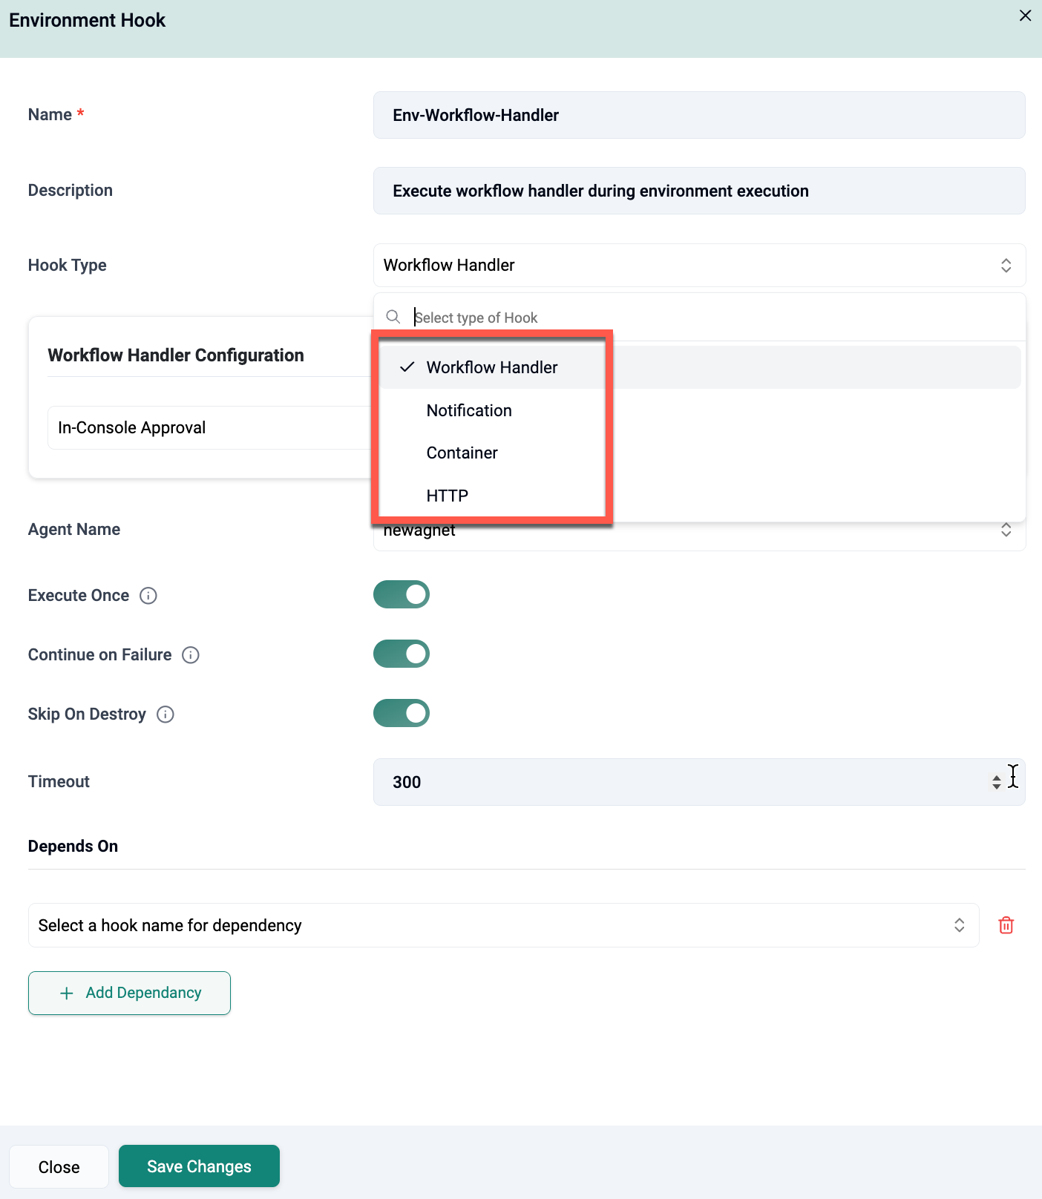Open the Agent Name dropdown chevron
The image size is (1042, 1199).
click(1006, 530)
